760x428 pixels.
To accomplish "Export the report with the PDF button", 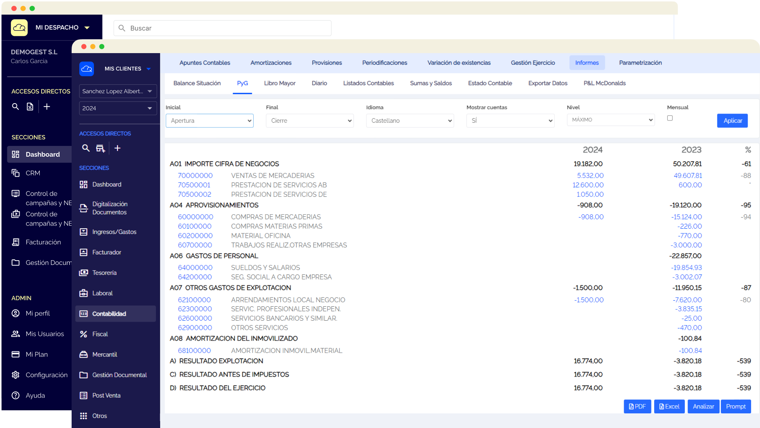I will pyautogui.click(x=637, y=406).
